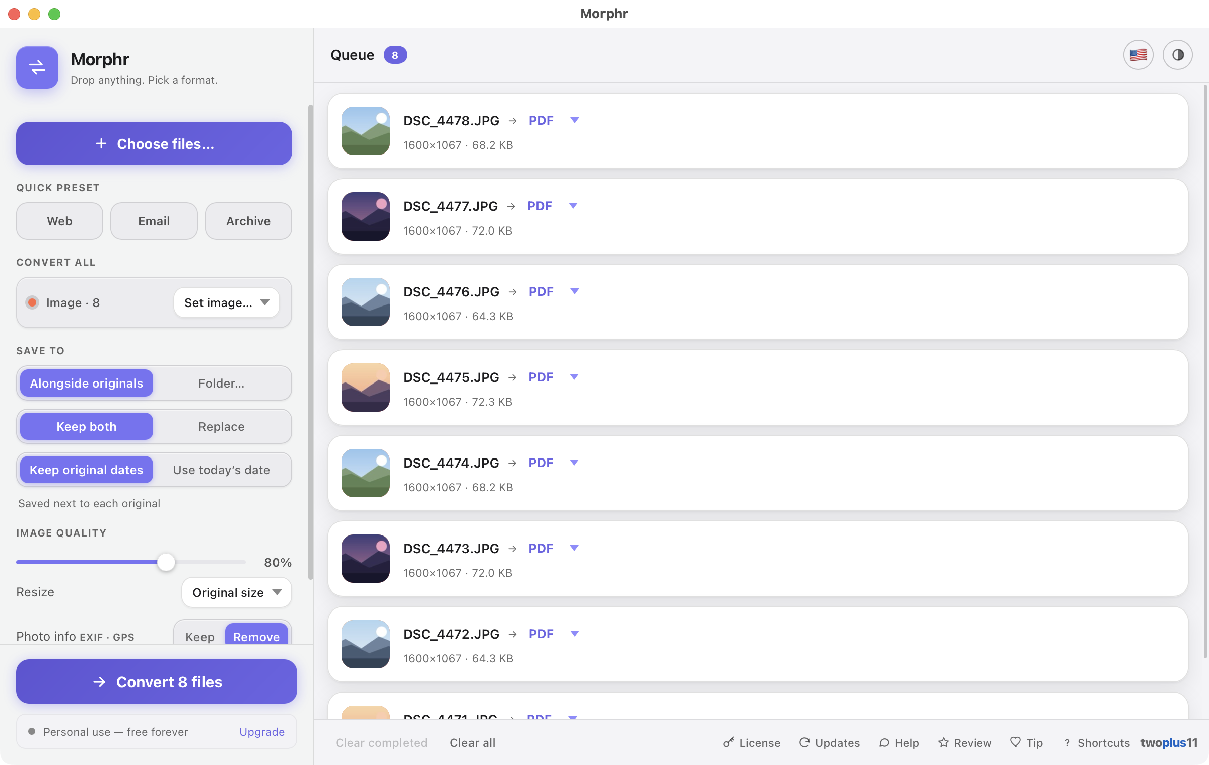The image size is (1209, 765).
Task: Click Clear completed in the footer
Action: (381, 743)
